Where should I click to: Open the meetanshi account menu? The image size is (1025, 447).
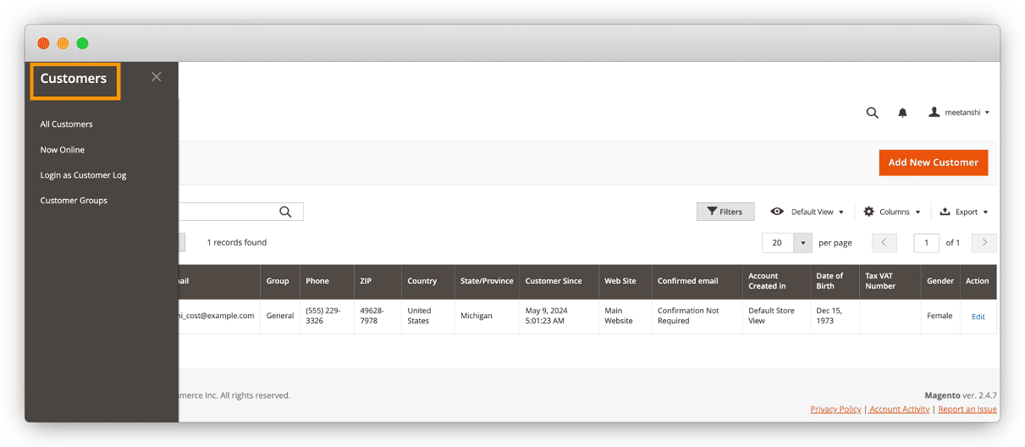959,113
